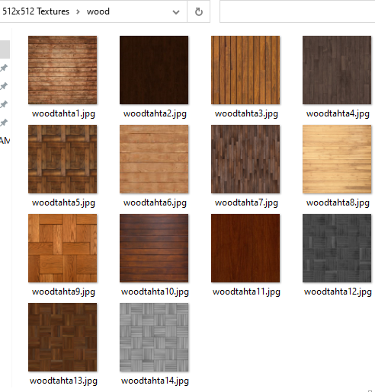Image resolution: width=375 pixels, height=392 pixels.
Task: Click the wood breadcrumb in address bar
Action: (98, 11)
